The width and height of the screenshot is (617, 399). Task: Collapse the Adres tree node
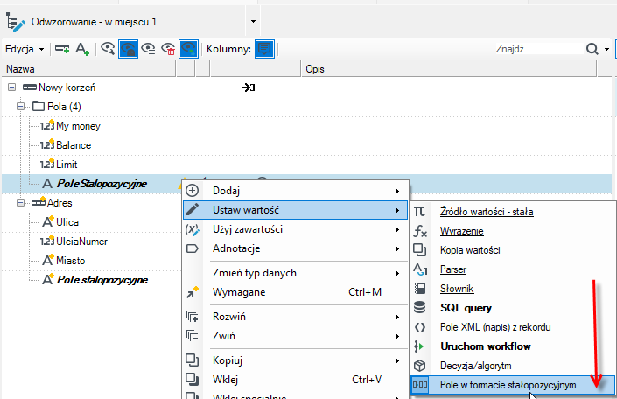point(20,203)
